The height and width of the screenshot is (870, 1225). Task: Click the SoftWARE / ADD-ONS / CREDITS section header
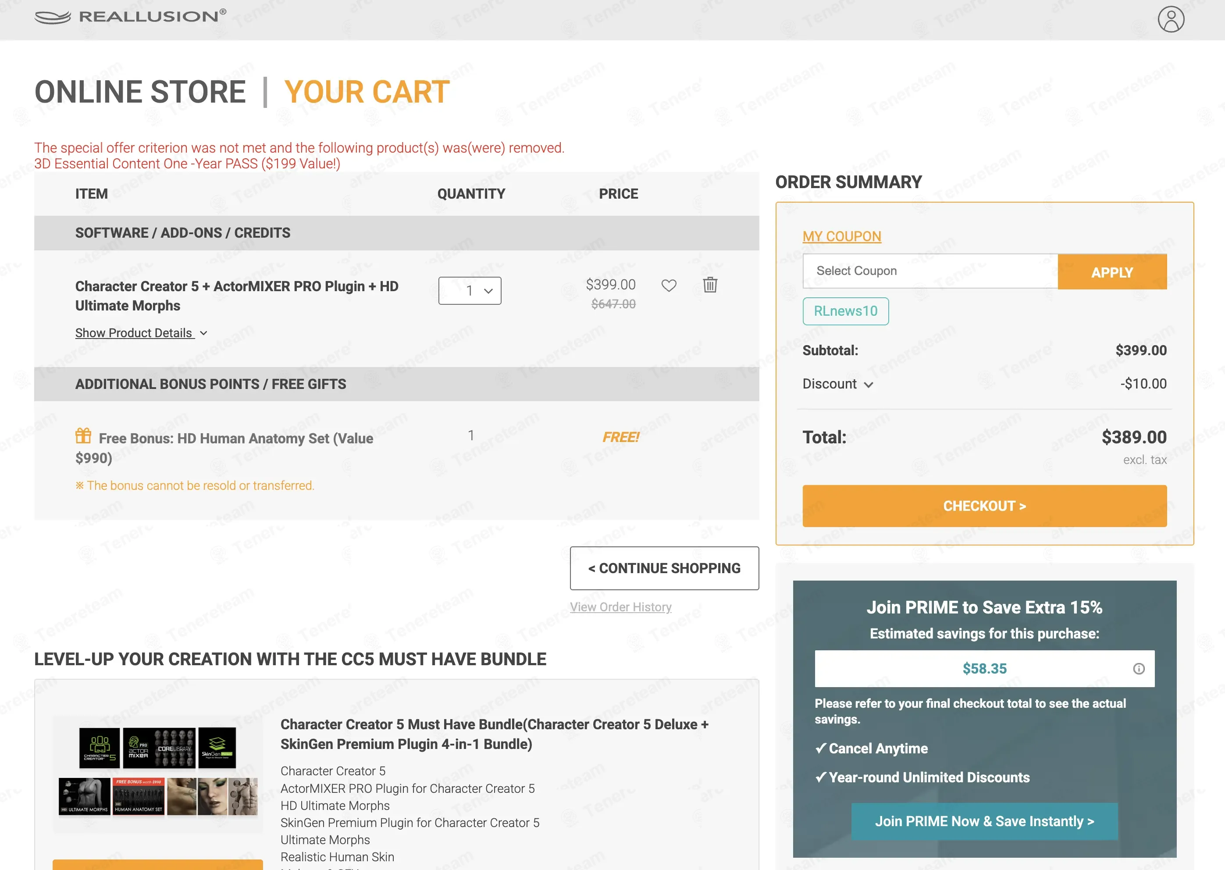(x=183, y=233)
